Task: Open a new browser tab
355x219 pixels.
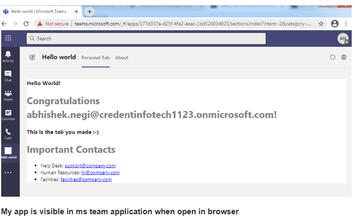Action: point(89,11)
